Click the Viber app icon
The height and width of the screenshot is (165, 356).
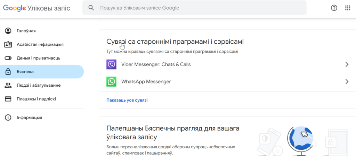111,64
